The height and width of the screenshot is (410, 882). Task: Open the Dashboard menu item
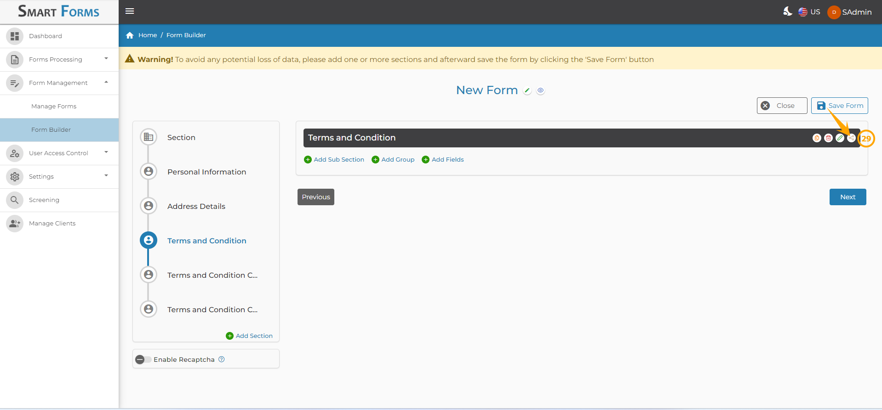[x=59, y=36]
